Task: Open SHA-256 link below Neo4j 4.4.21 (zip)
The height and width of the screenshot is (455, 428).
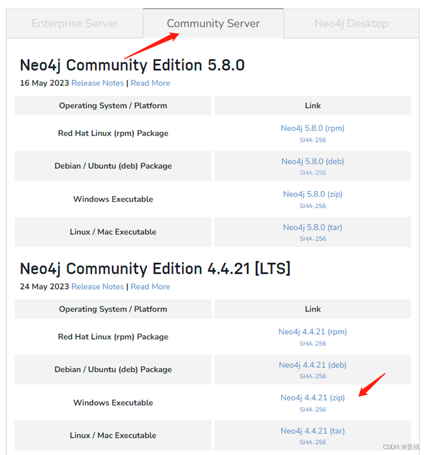Action: coord(313,409)
